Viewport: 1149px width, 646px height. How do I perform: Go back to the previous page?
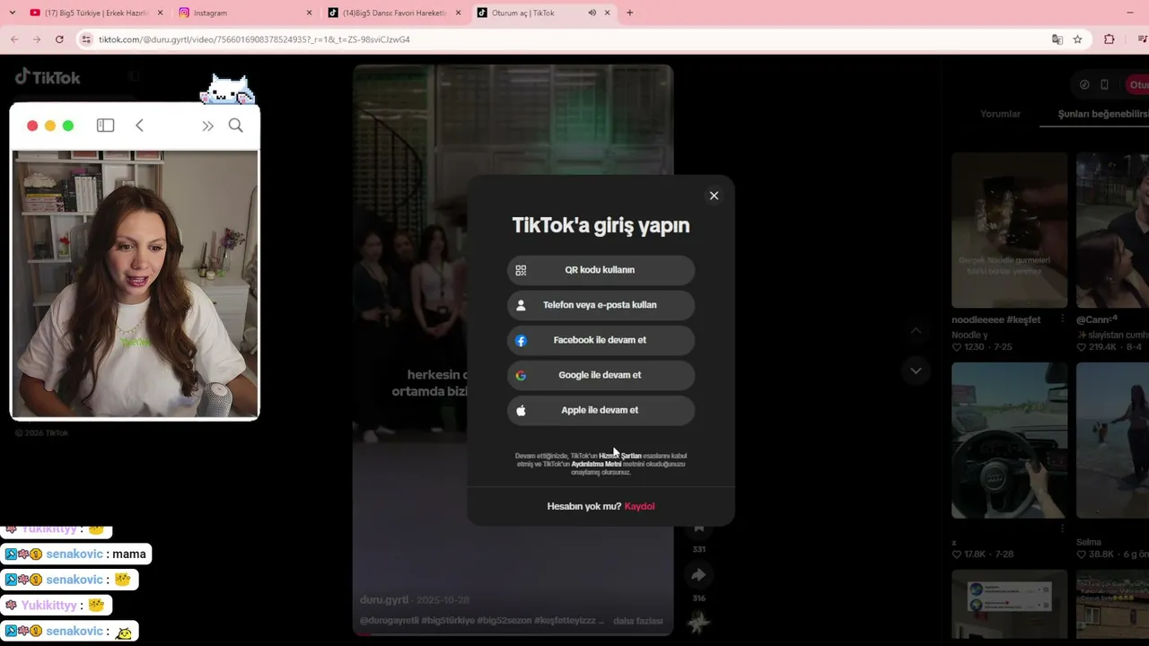coord(14,39)
